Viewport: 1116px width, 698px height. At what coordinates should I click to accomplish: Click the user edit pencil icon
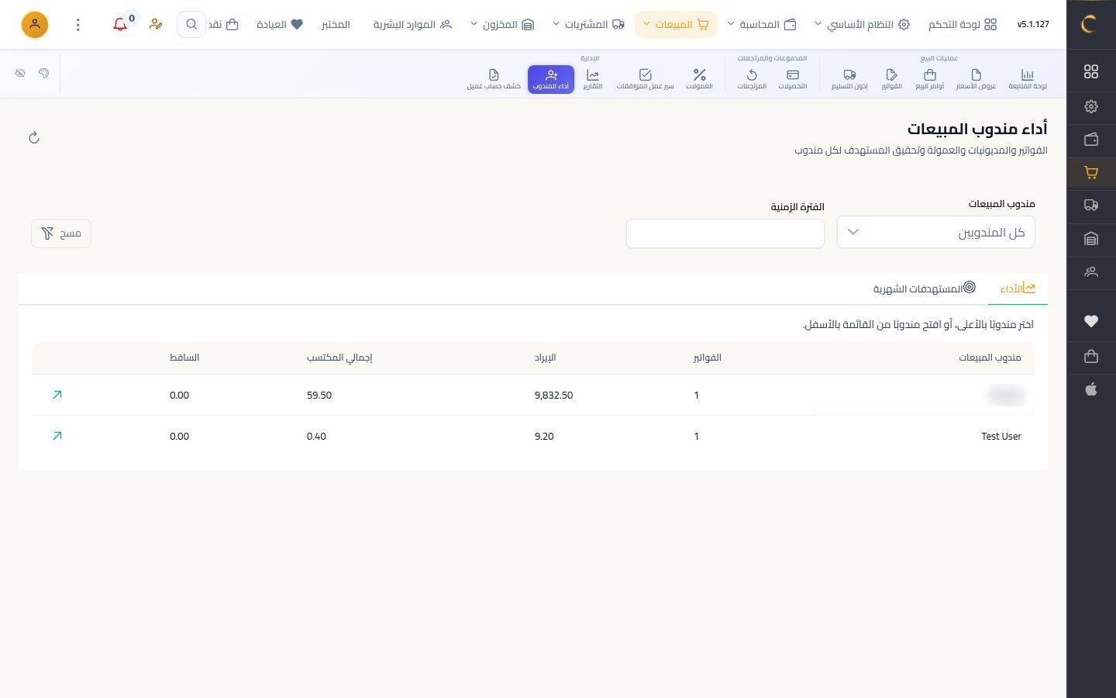click(x=156, y=25)
